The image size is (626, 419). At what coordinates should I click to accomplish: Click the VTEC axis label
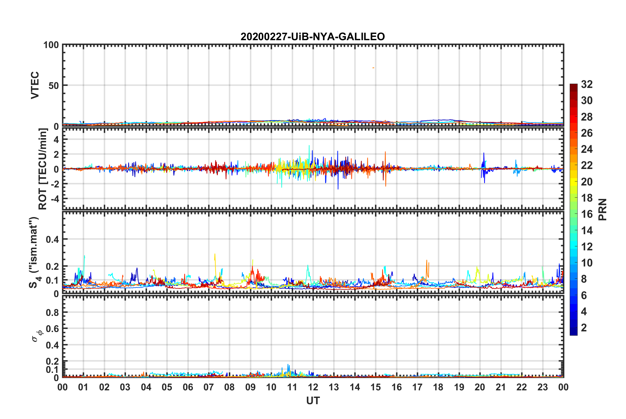click(35, 85)
